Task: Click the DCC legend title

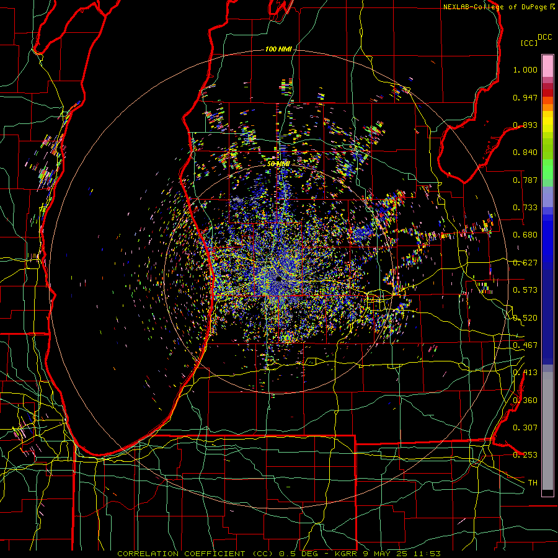Action: coord(544,37)
